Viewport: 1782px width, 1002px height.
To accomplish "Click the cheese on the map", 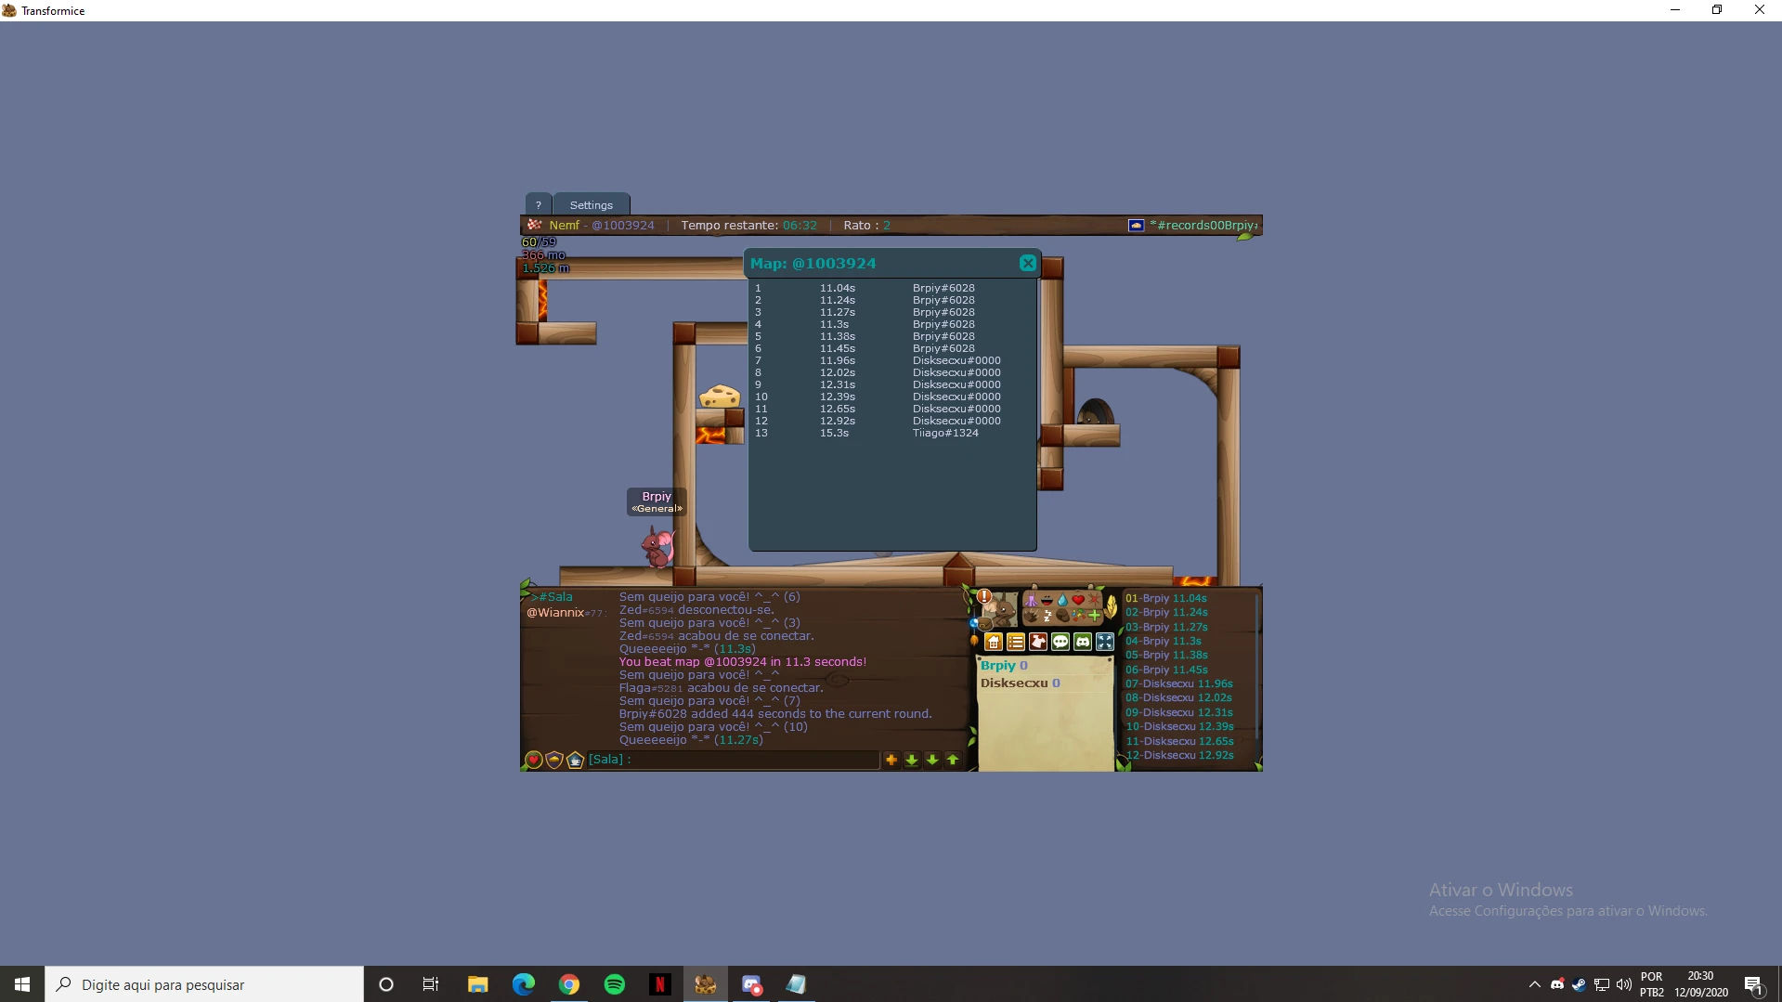I will click(x=720, y=397).
